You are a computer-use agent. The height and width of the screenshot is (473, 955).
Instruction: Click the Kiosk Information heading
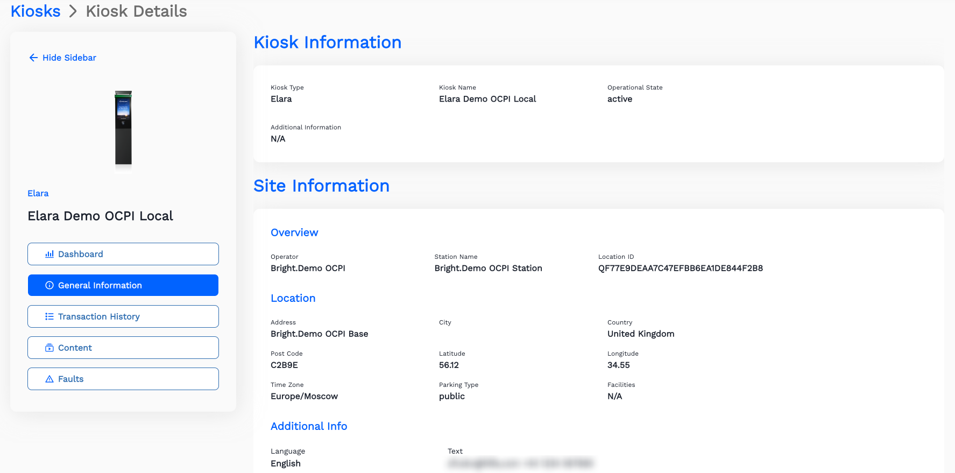[327, 43]
